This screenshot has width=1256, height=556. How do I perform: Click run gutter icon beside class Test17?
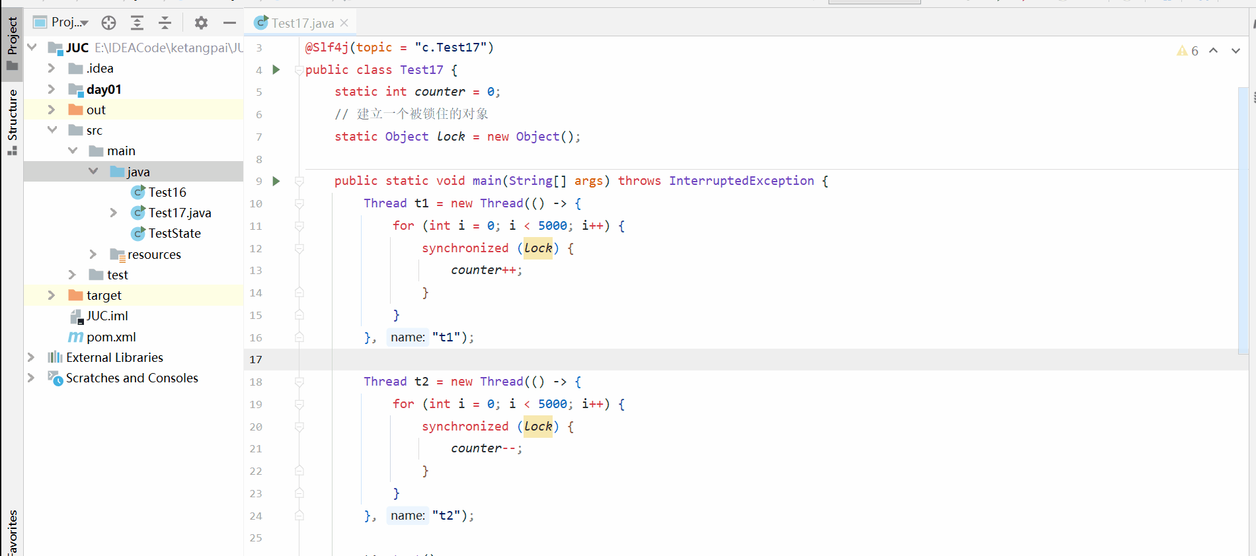[x=276, y=69]
